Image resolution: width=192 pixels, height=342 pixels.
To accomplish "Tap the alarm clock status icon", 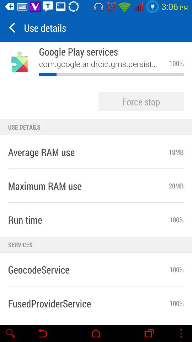I will pyautogui.click(x=111, y=7).
